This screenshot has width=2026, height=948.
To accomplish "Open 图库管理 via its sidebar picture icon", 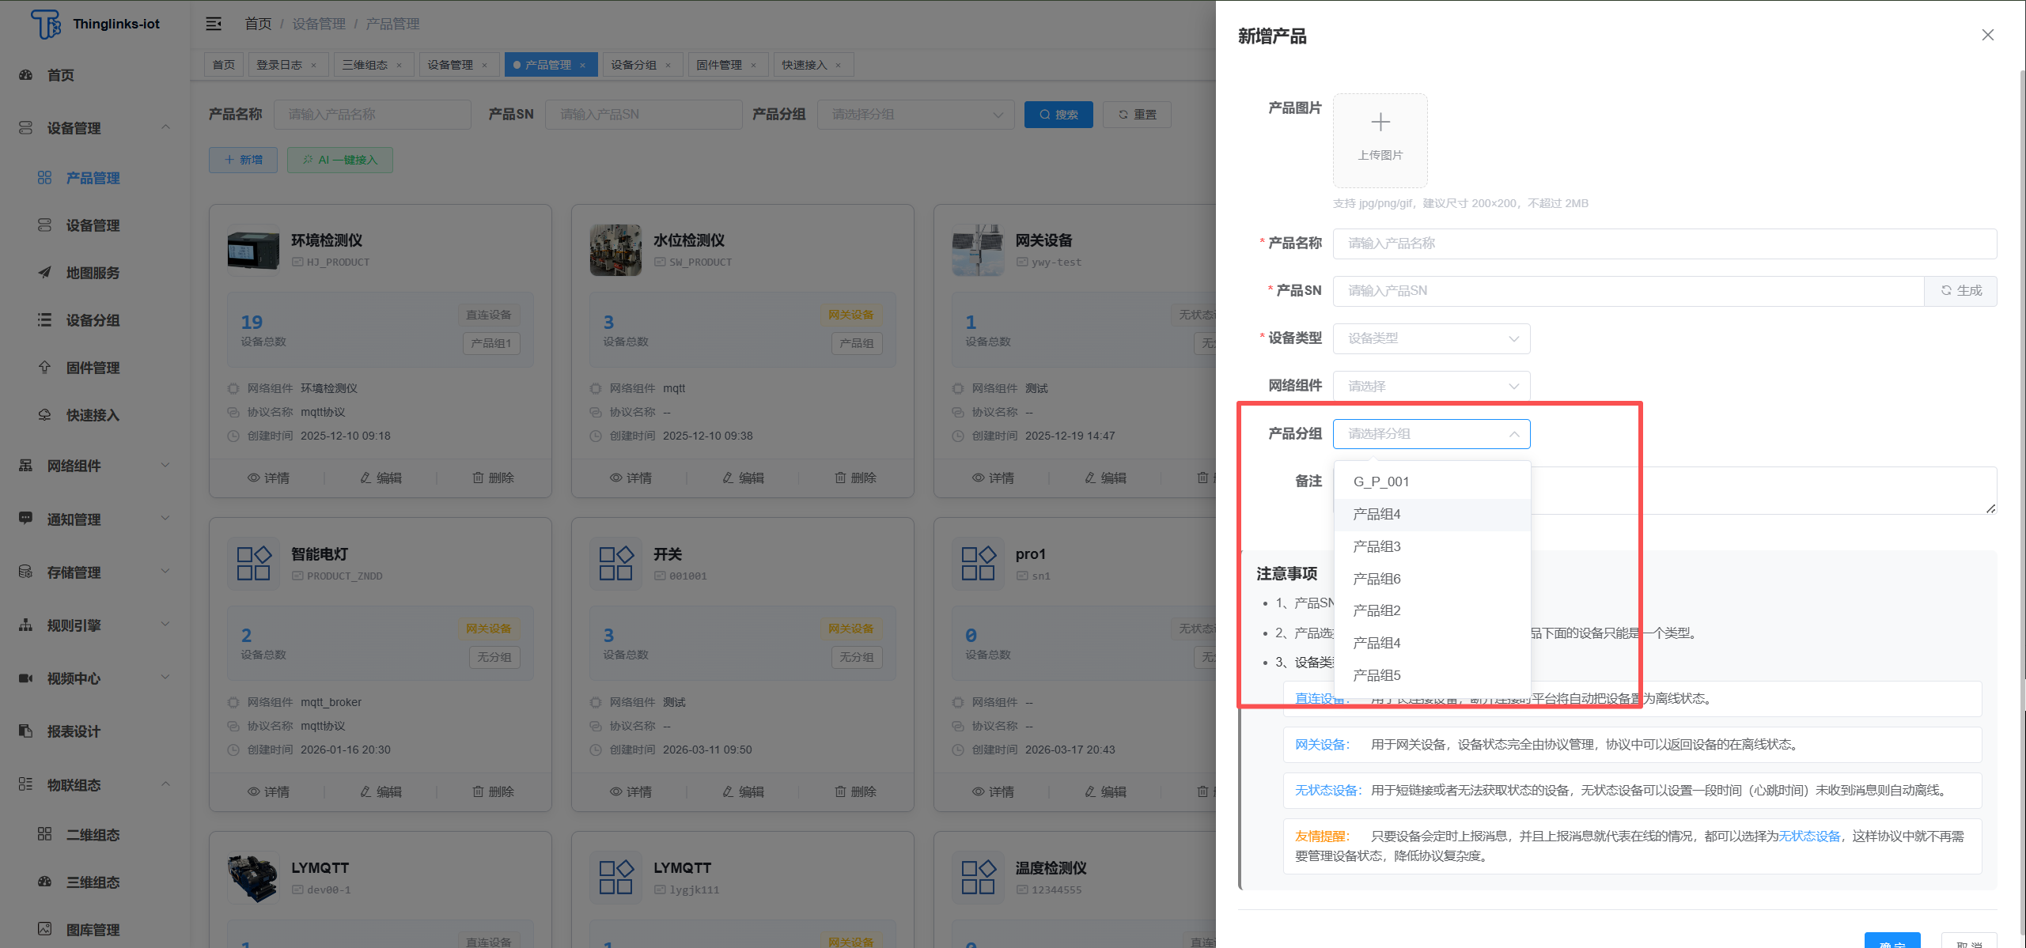I will (44, 929).
